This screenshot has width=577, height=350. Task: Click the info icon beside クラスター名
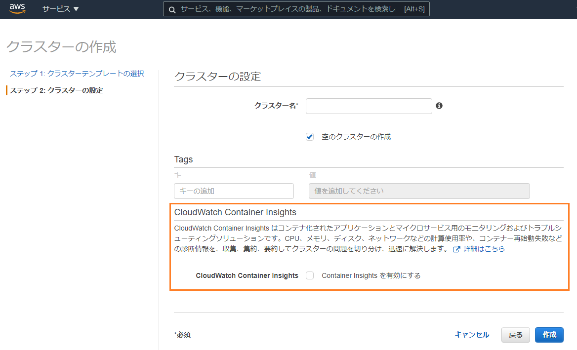click(x=439, y=106)
